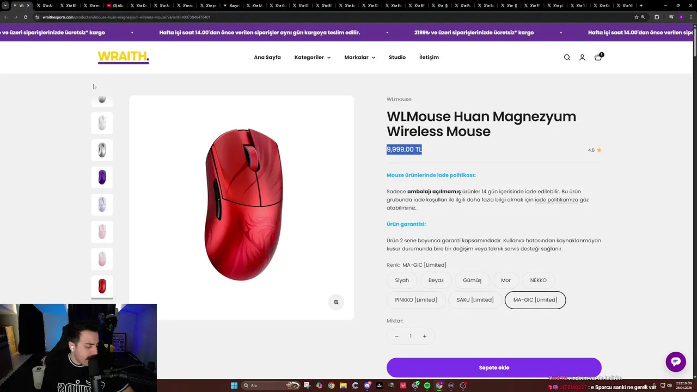Click the Mouse ürünlerinde iade politikası heading
This screenshot has width=697, height=392.
coord(431,175)
